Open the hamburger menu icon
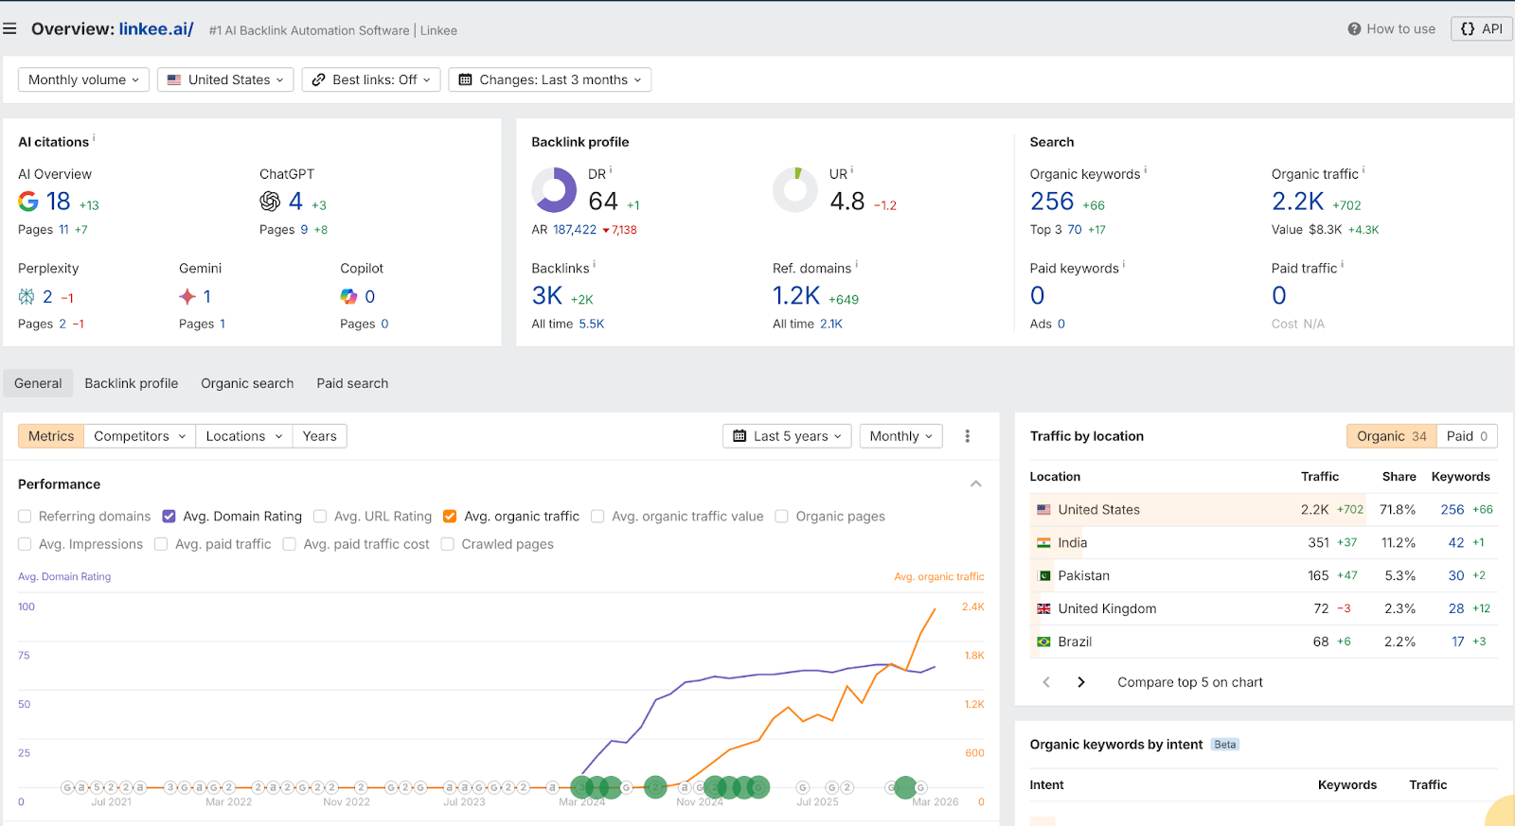1515x826 pixels. (x=9, y=29)
